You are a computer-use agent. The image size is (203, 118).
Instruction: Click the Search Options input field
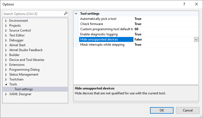33,14
